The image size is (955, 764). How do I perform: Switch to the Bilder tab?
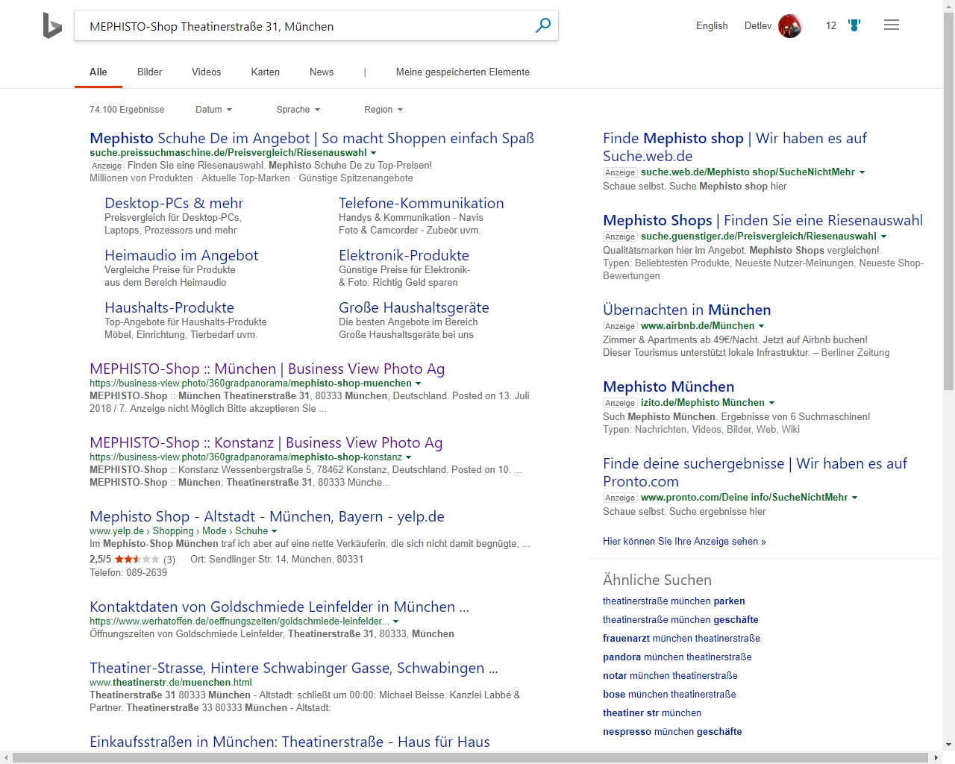pos(149,72)
